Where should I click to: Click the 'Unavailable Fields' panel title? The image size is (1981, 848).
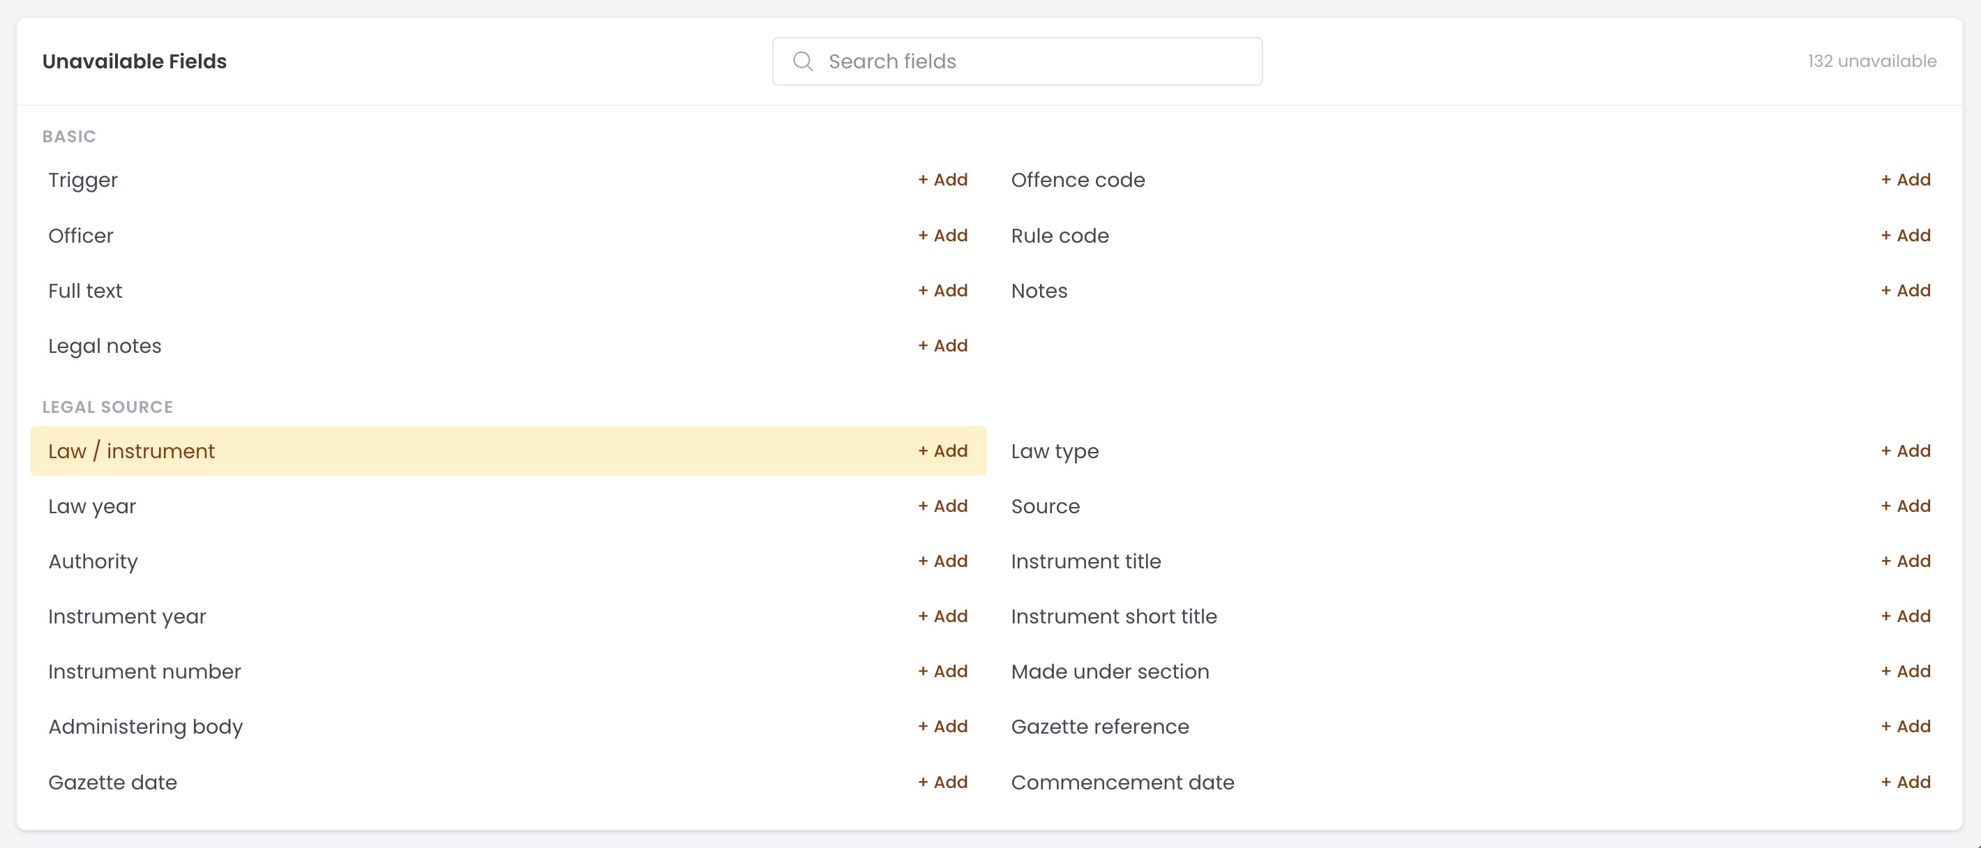coord(135,61)
